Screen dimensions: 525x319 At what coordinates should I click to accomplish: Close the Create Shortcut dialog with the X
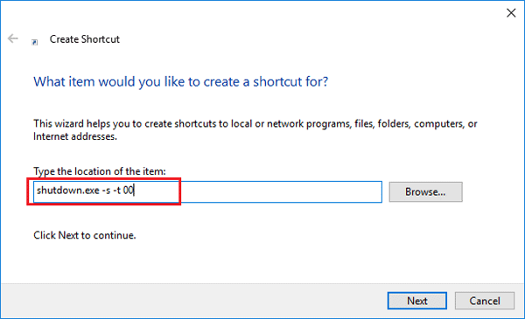point(511,13)
